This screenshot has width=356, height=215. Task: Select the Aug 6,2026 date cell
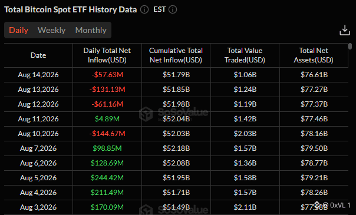pyautogui.click(x=38, y=163)
